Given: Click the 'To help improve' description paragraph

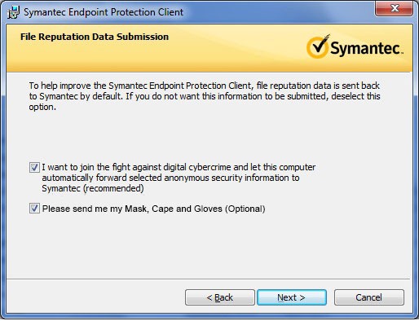Looking at the screenshot, I should coord(205,96).
